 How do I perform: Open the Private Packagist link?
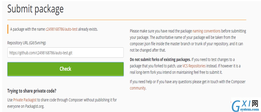coord(25,100)
